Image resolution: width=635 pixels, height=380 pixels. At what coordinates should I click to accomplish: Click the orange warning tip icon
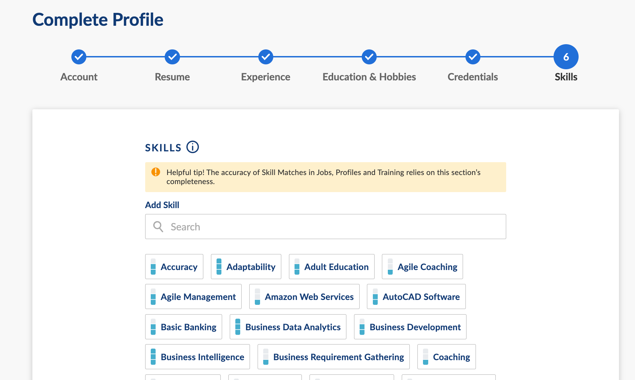pos(156,172)
